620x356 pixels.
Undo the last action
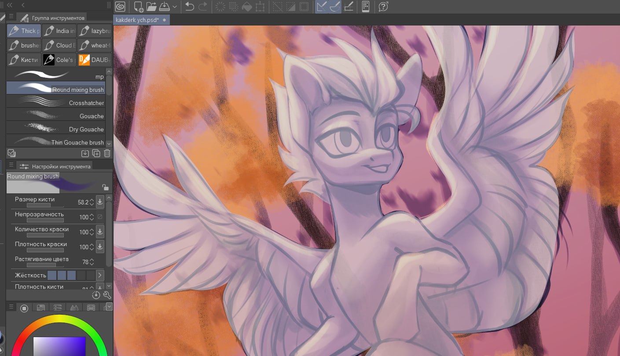(x=190, y=7)
